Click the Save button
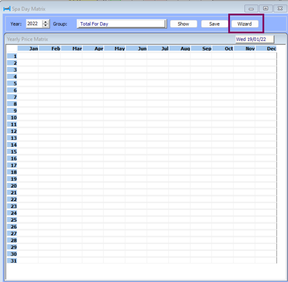 point(214,24)
